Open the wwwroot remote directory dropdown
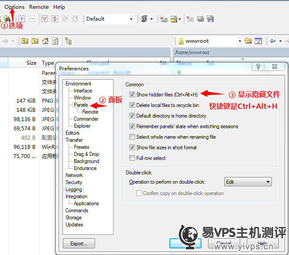The height and width of the screenshot is (255, 289). (240, 41)
